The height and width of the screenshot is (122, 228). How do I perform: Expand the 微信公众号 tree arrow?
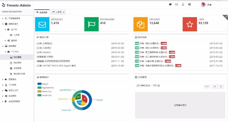tap(3, 90)
